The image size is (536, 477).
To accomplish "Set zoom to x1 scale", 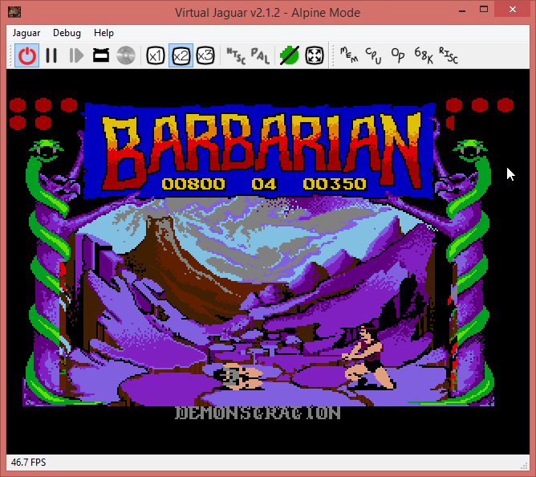I will 156,55.
